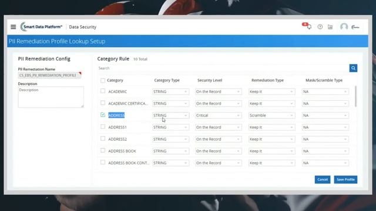Click into the Description text area
Screen dimensions: 376x211
point(51,97)
